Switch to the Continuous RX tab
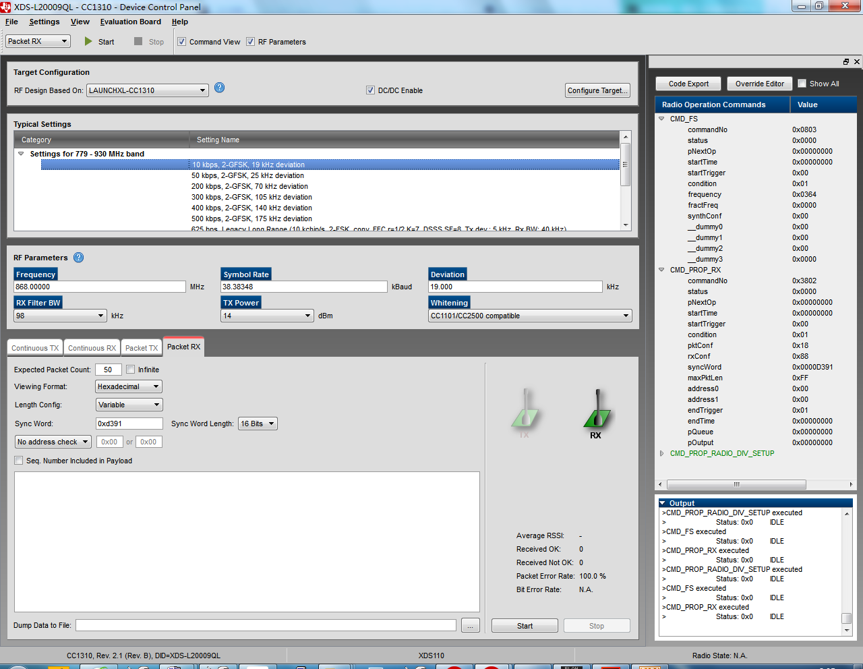Screen dimensions: 863x669 (x=92, y=348)
